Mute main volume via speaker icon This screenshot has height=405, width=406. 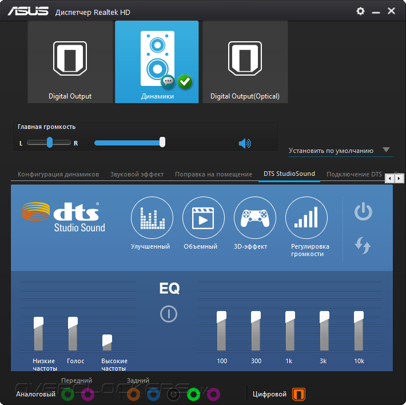[245, 143]
